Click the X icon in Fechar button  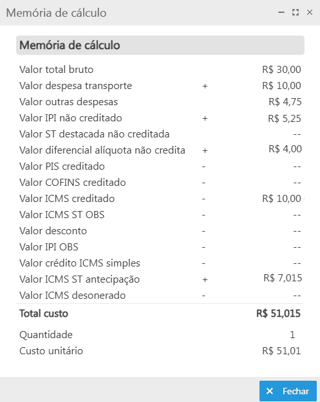click(270, 391)
